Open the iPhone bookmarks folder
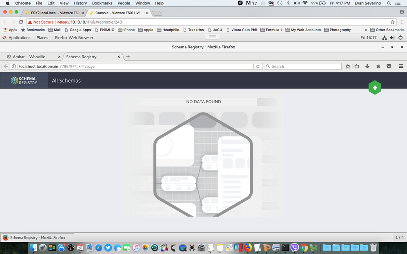Viewport: 407px width, 254px height. [126, 30]
